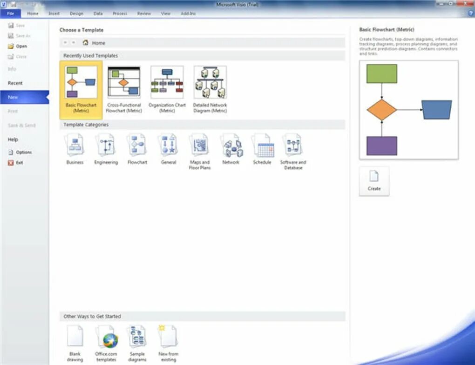Click Save in the Backstage sidebar
Image resolution: width=475 pixels, height=365 pixels.
(x=16, y=26)
